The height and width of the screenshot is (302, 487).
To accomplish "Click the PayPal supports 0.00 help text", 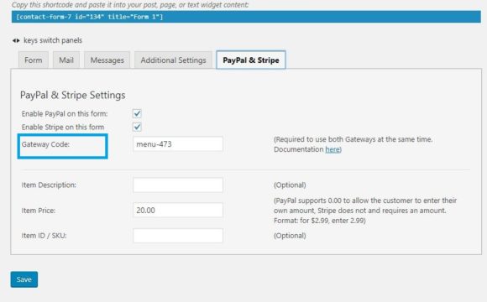I will pyautogui.click(x=365, y=211).
